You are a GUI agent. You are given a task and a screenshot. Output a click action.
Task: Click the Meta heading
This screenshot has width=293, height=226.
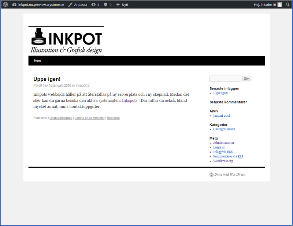(214, 138)
